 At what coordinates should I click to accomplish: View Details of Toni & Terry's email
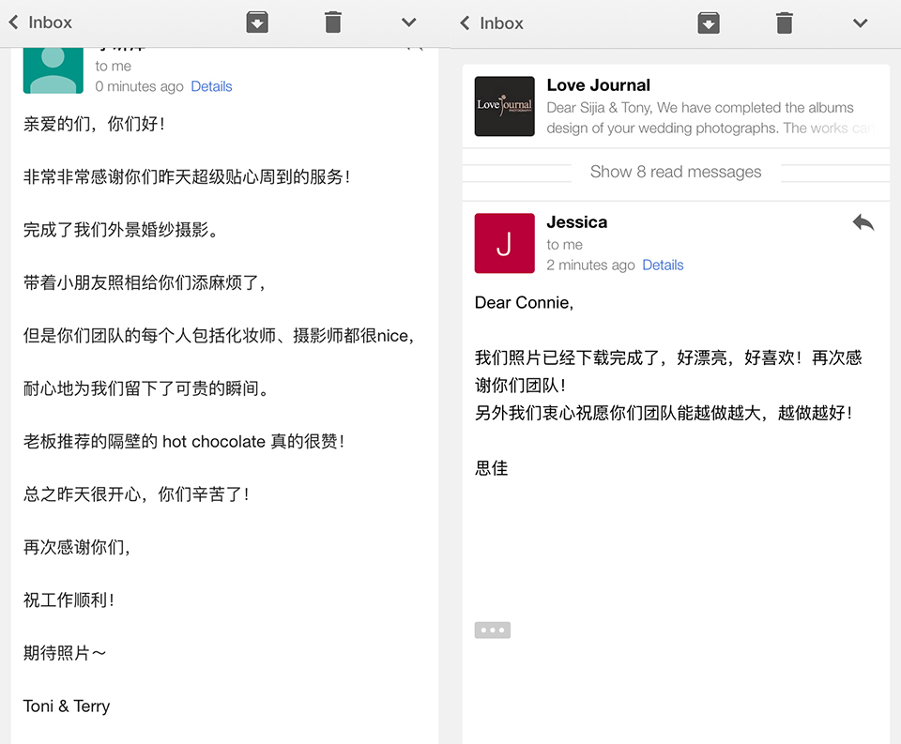coord(211,85)
